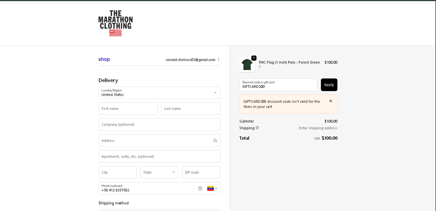
Task: Select the Apartment, suite field
Action: [159, 156]
